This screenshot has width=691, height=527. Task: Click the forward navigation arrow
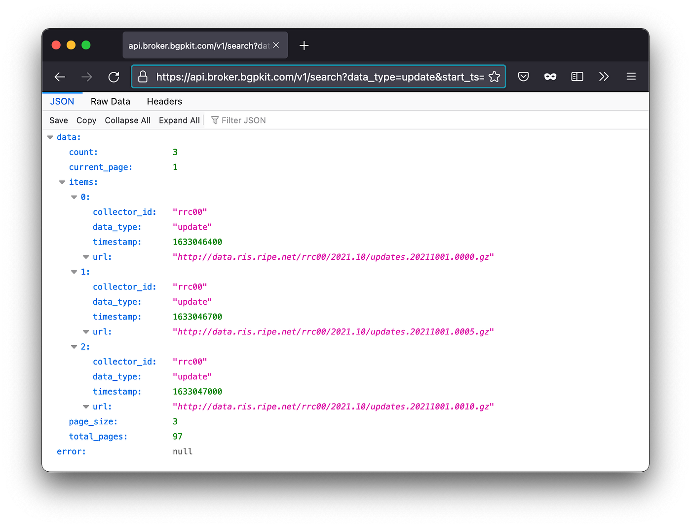pyautogui.click(x=87, y=77)
